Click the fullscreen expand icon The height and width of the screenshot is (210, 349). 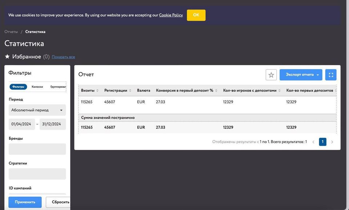(x=331, y=75)
